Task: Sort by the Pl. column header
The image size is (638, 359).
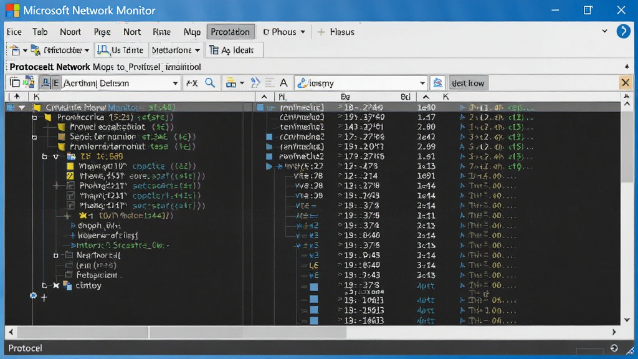Action: tap(283, 97)
